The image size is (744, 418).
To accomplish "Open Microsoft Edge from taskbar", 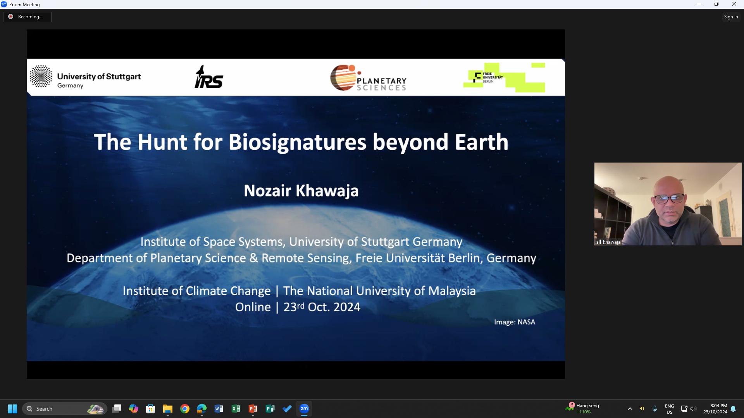I will 202,409.
